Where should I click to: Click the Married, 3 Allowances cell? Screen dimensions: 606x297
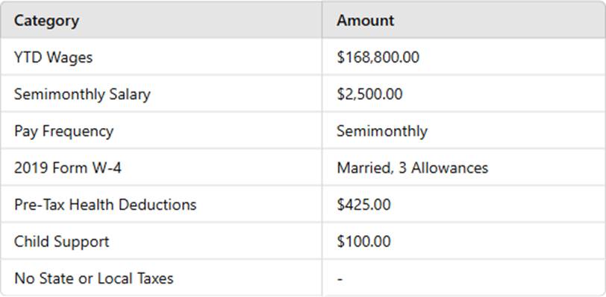(412, 168)
